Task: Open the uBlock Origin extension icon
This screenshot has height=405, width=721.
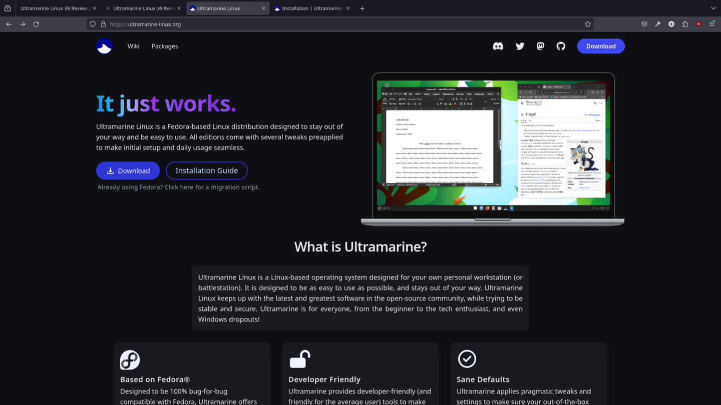Action: point(698,24)
